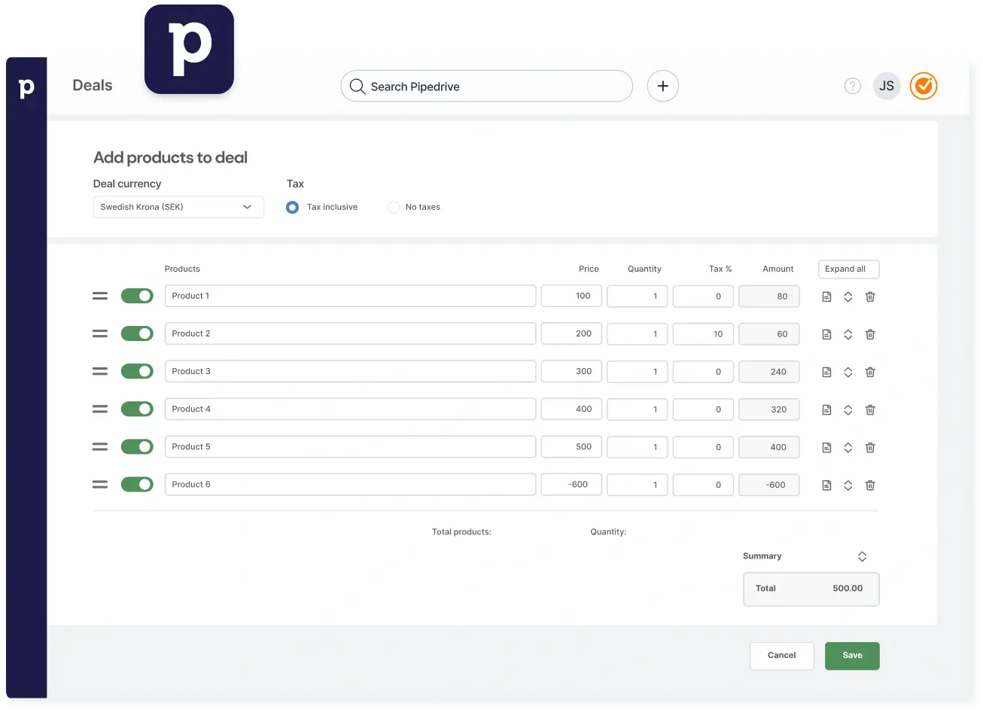Click the drag handle for Product 6
The height and width of the screenshot is (712, 983).
pos(100,484)
